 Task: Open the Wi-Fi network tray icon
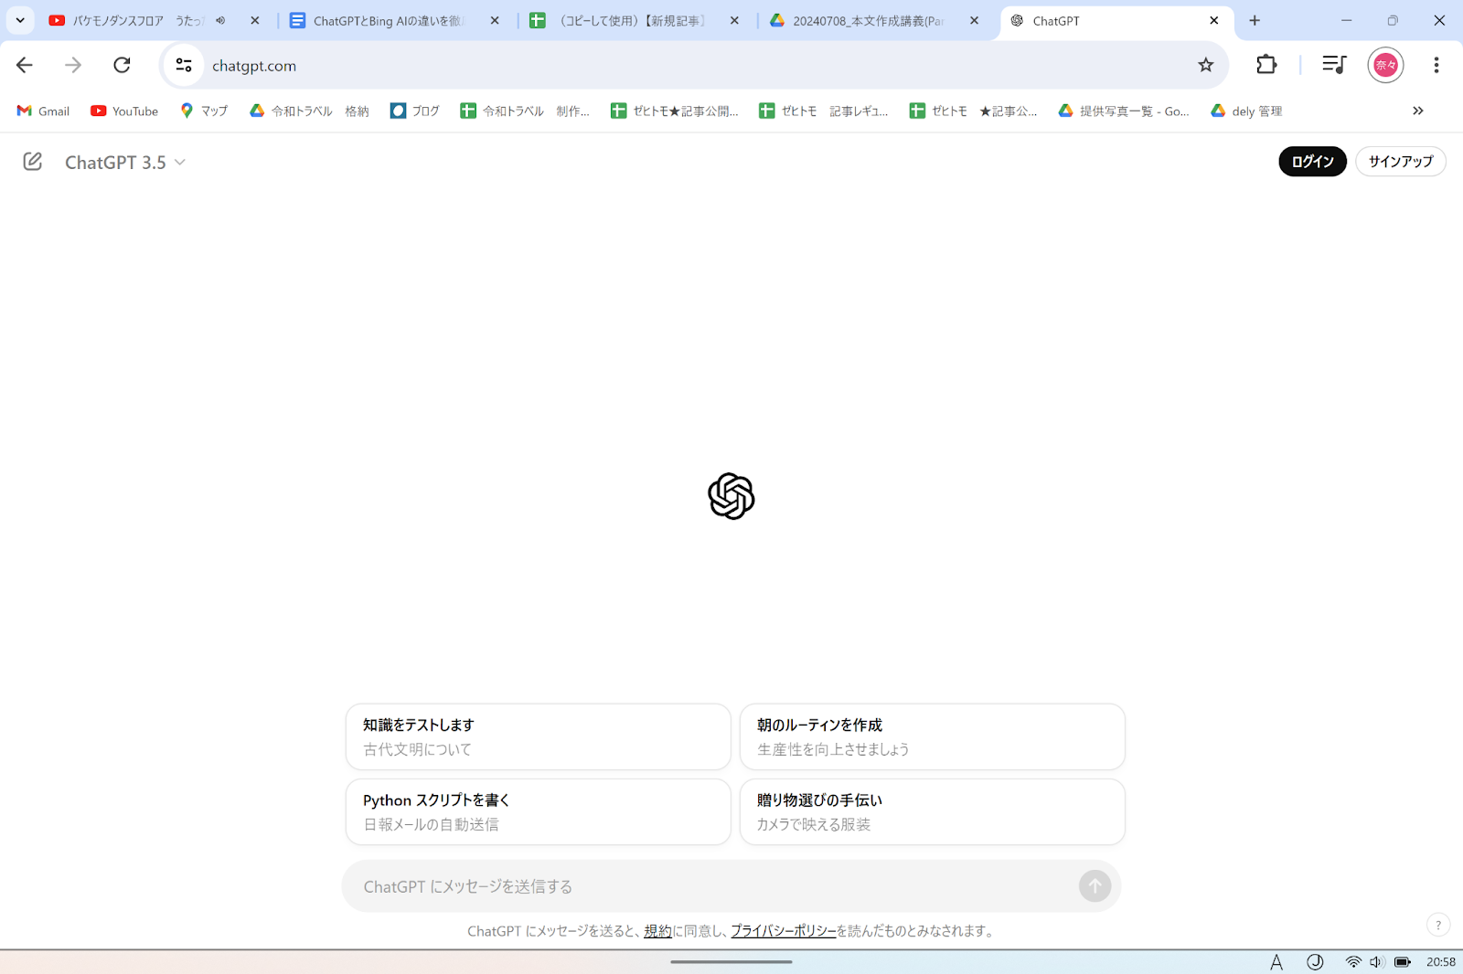pos(1353,961)
